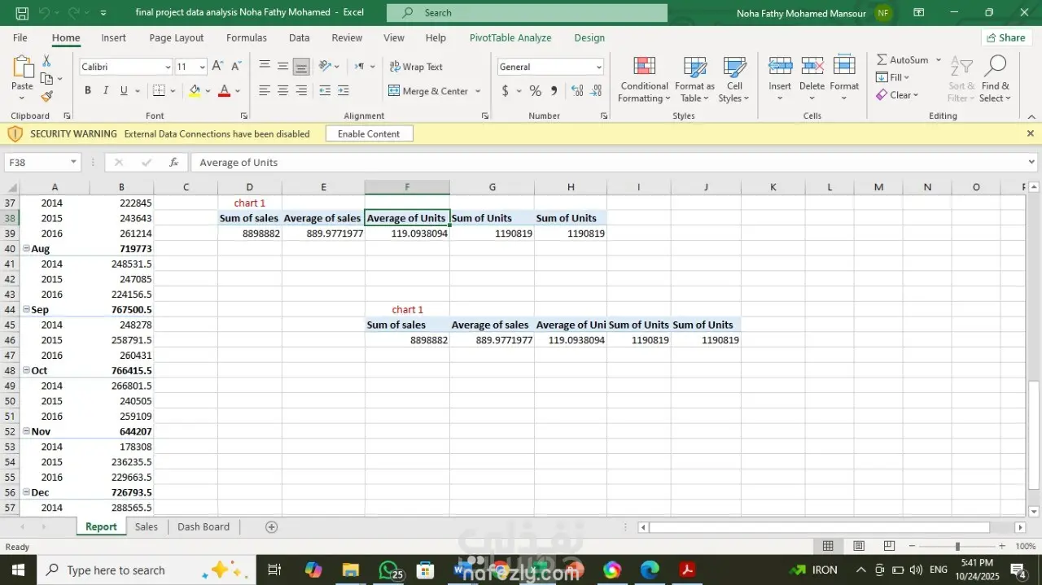Switch to the Sales sheet tab
The width and height of the screenshot is (1042, 585).
(147, 526)
